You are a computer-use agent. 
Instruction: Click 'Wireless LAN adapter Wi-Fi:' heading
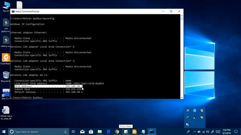29,75
